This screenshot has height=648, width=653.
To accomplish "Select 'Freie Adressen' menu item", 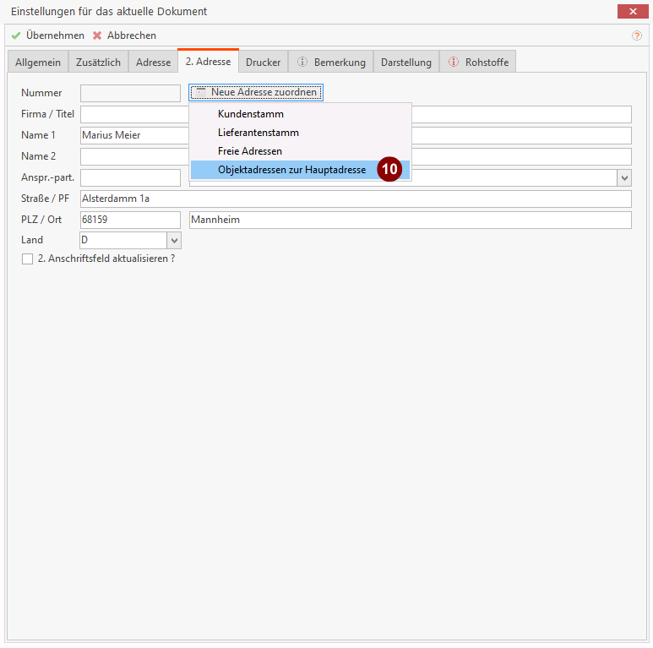I will (249, 151).
